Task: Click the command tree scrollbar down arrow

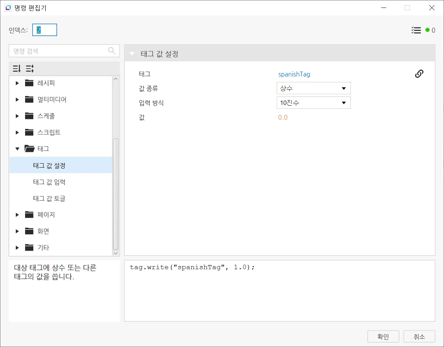Action: pos(116,253)
